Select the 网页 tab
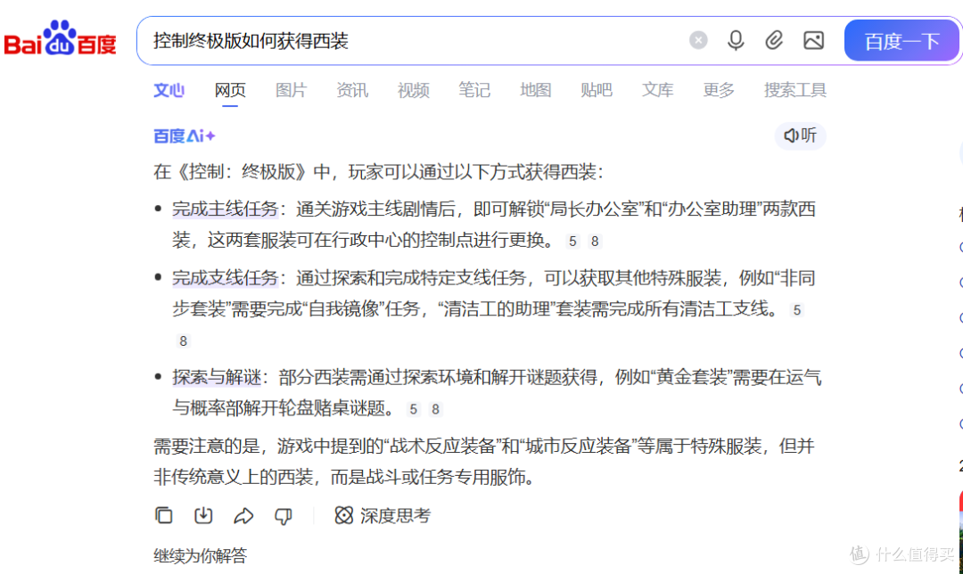The width and height of the screenshot is (963, 574). pos(230,90)
